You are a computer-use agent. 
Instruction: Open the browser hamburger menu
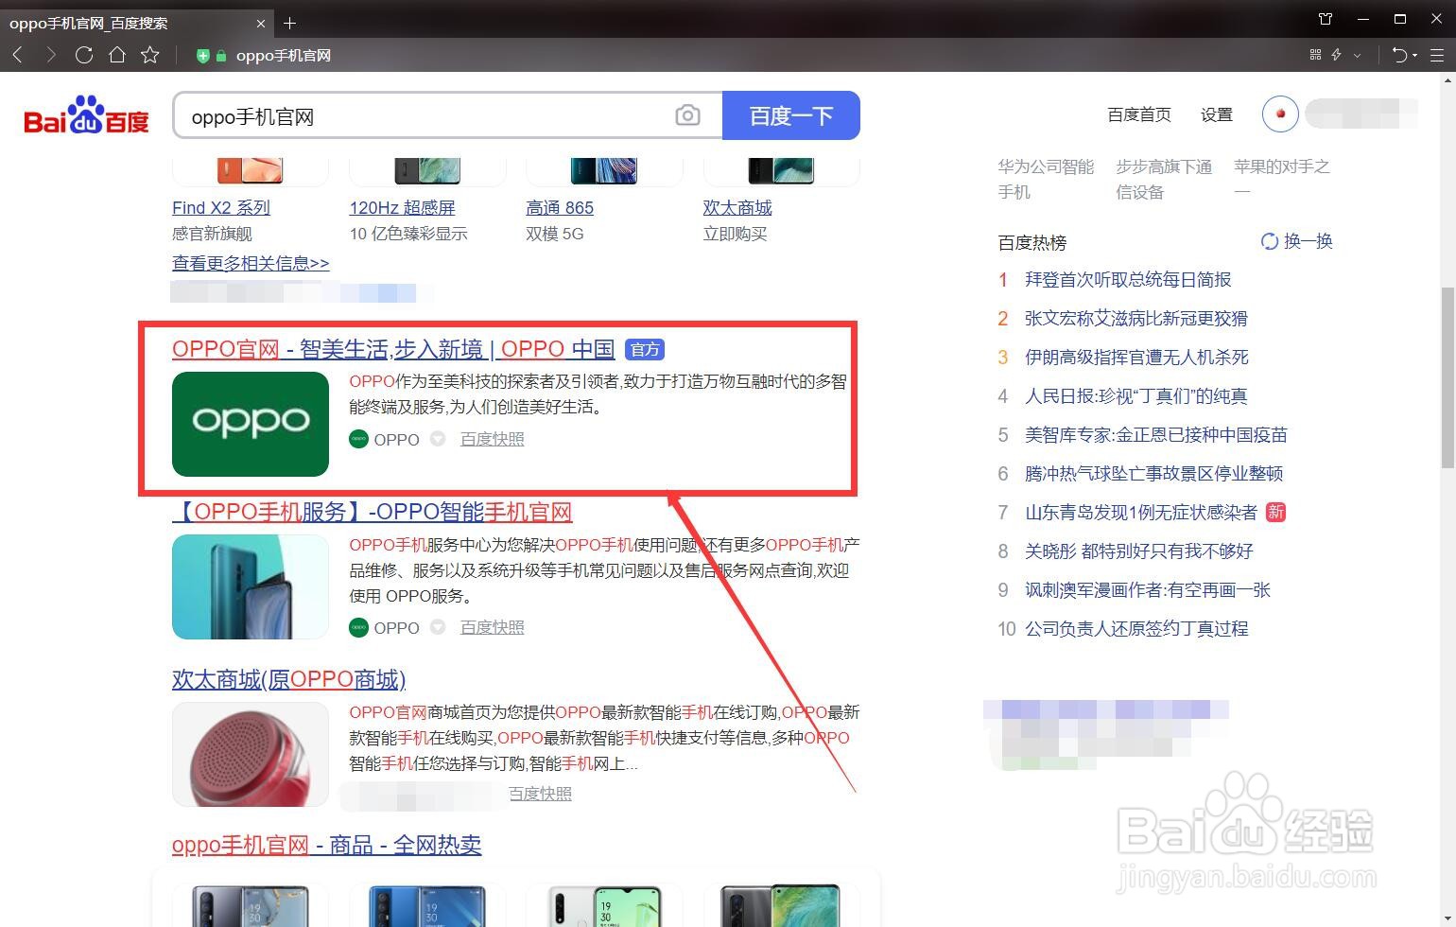(x=1437, y=56)
